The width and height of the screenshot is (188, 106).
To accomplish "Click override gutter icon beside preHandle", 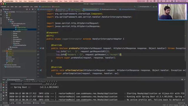I will (41, 48).
